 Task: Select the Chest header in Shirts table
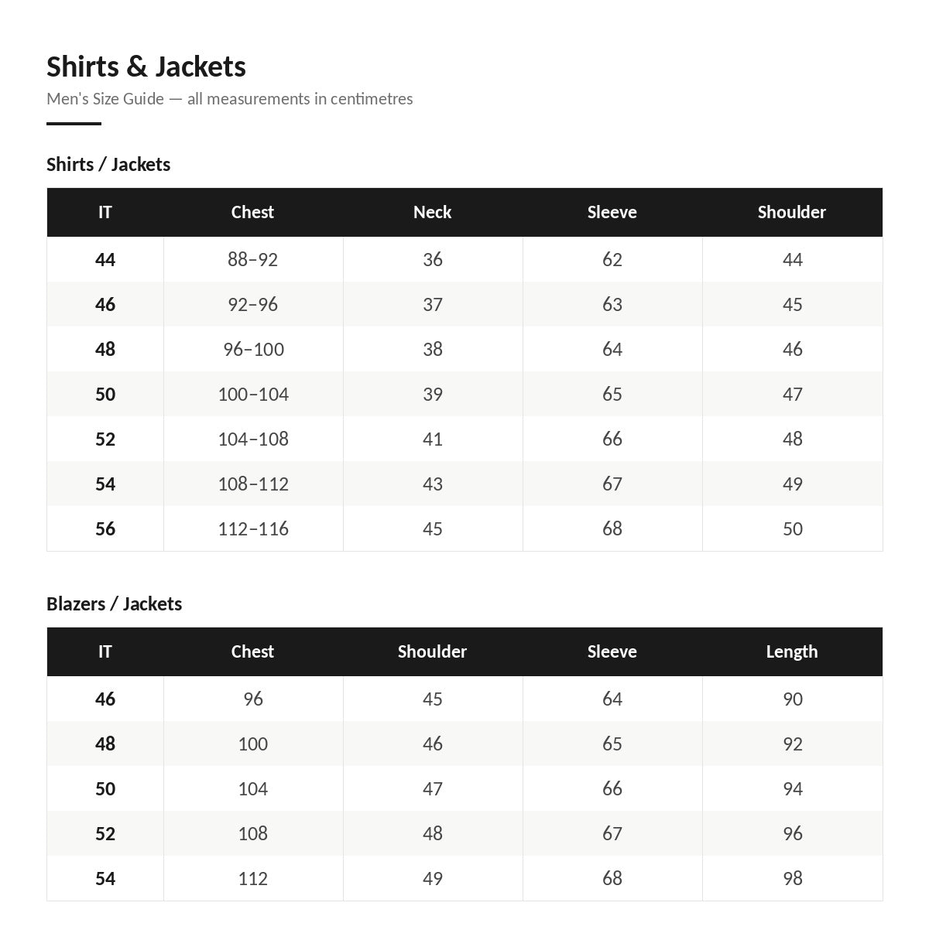[252, 212]
